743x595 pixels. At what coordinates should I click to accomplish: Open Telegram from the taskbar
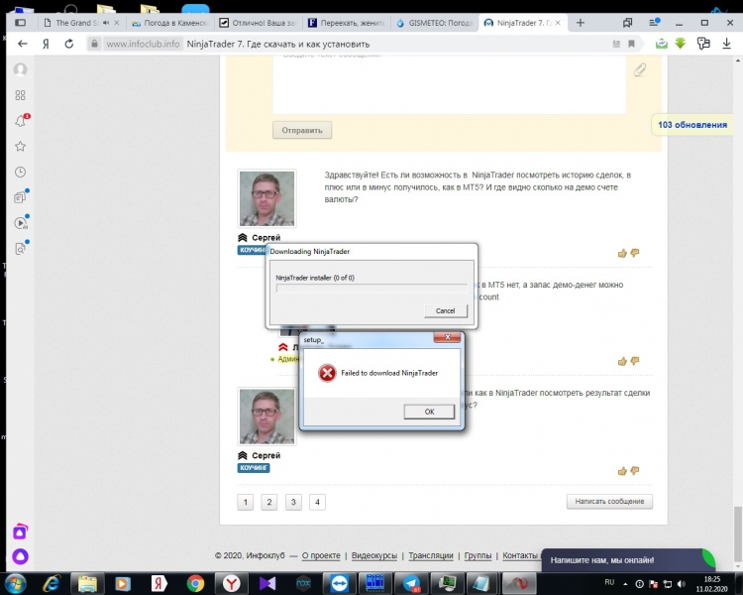pos(411,584)
